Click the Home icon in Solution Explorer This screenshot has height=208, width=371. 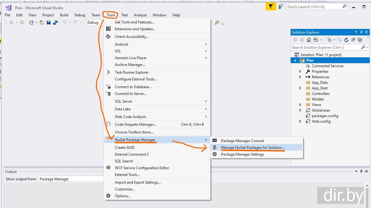[309, 40]
